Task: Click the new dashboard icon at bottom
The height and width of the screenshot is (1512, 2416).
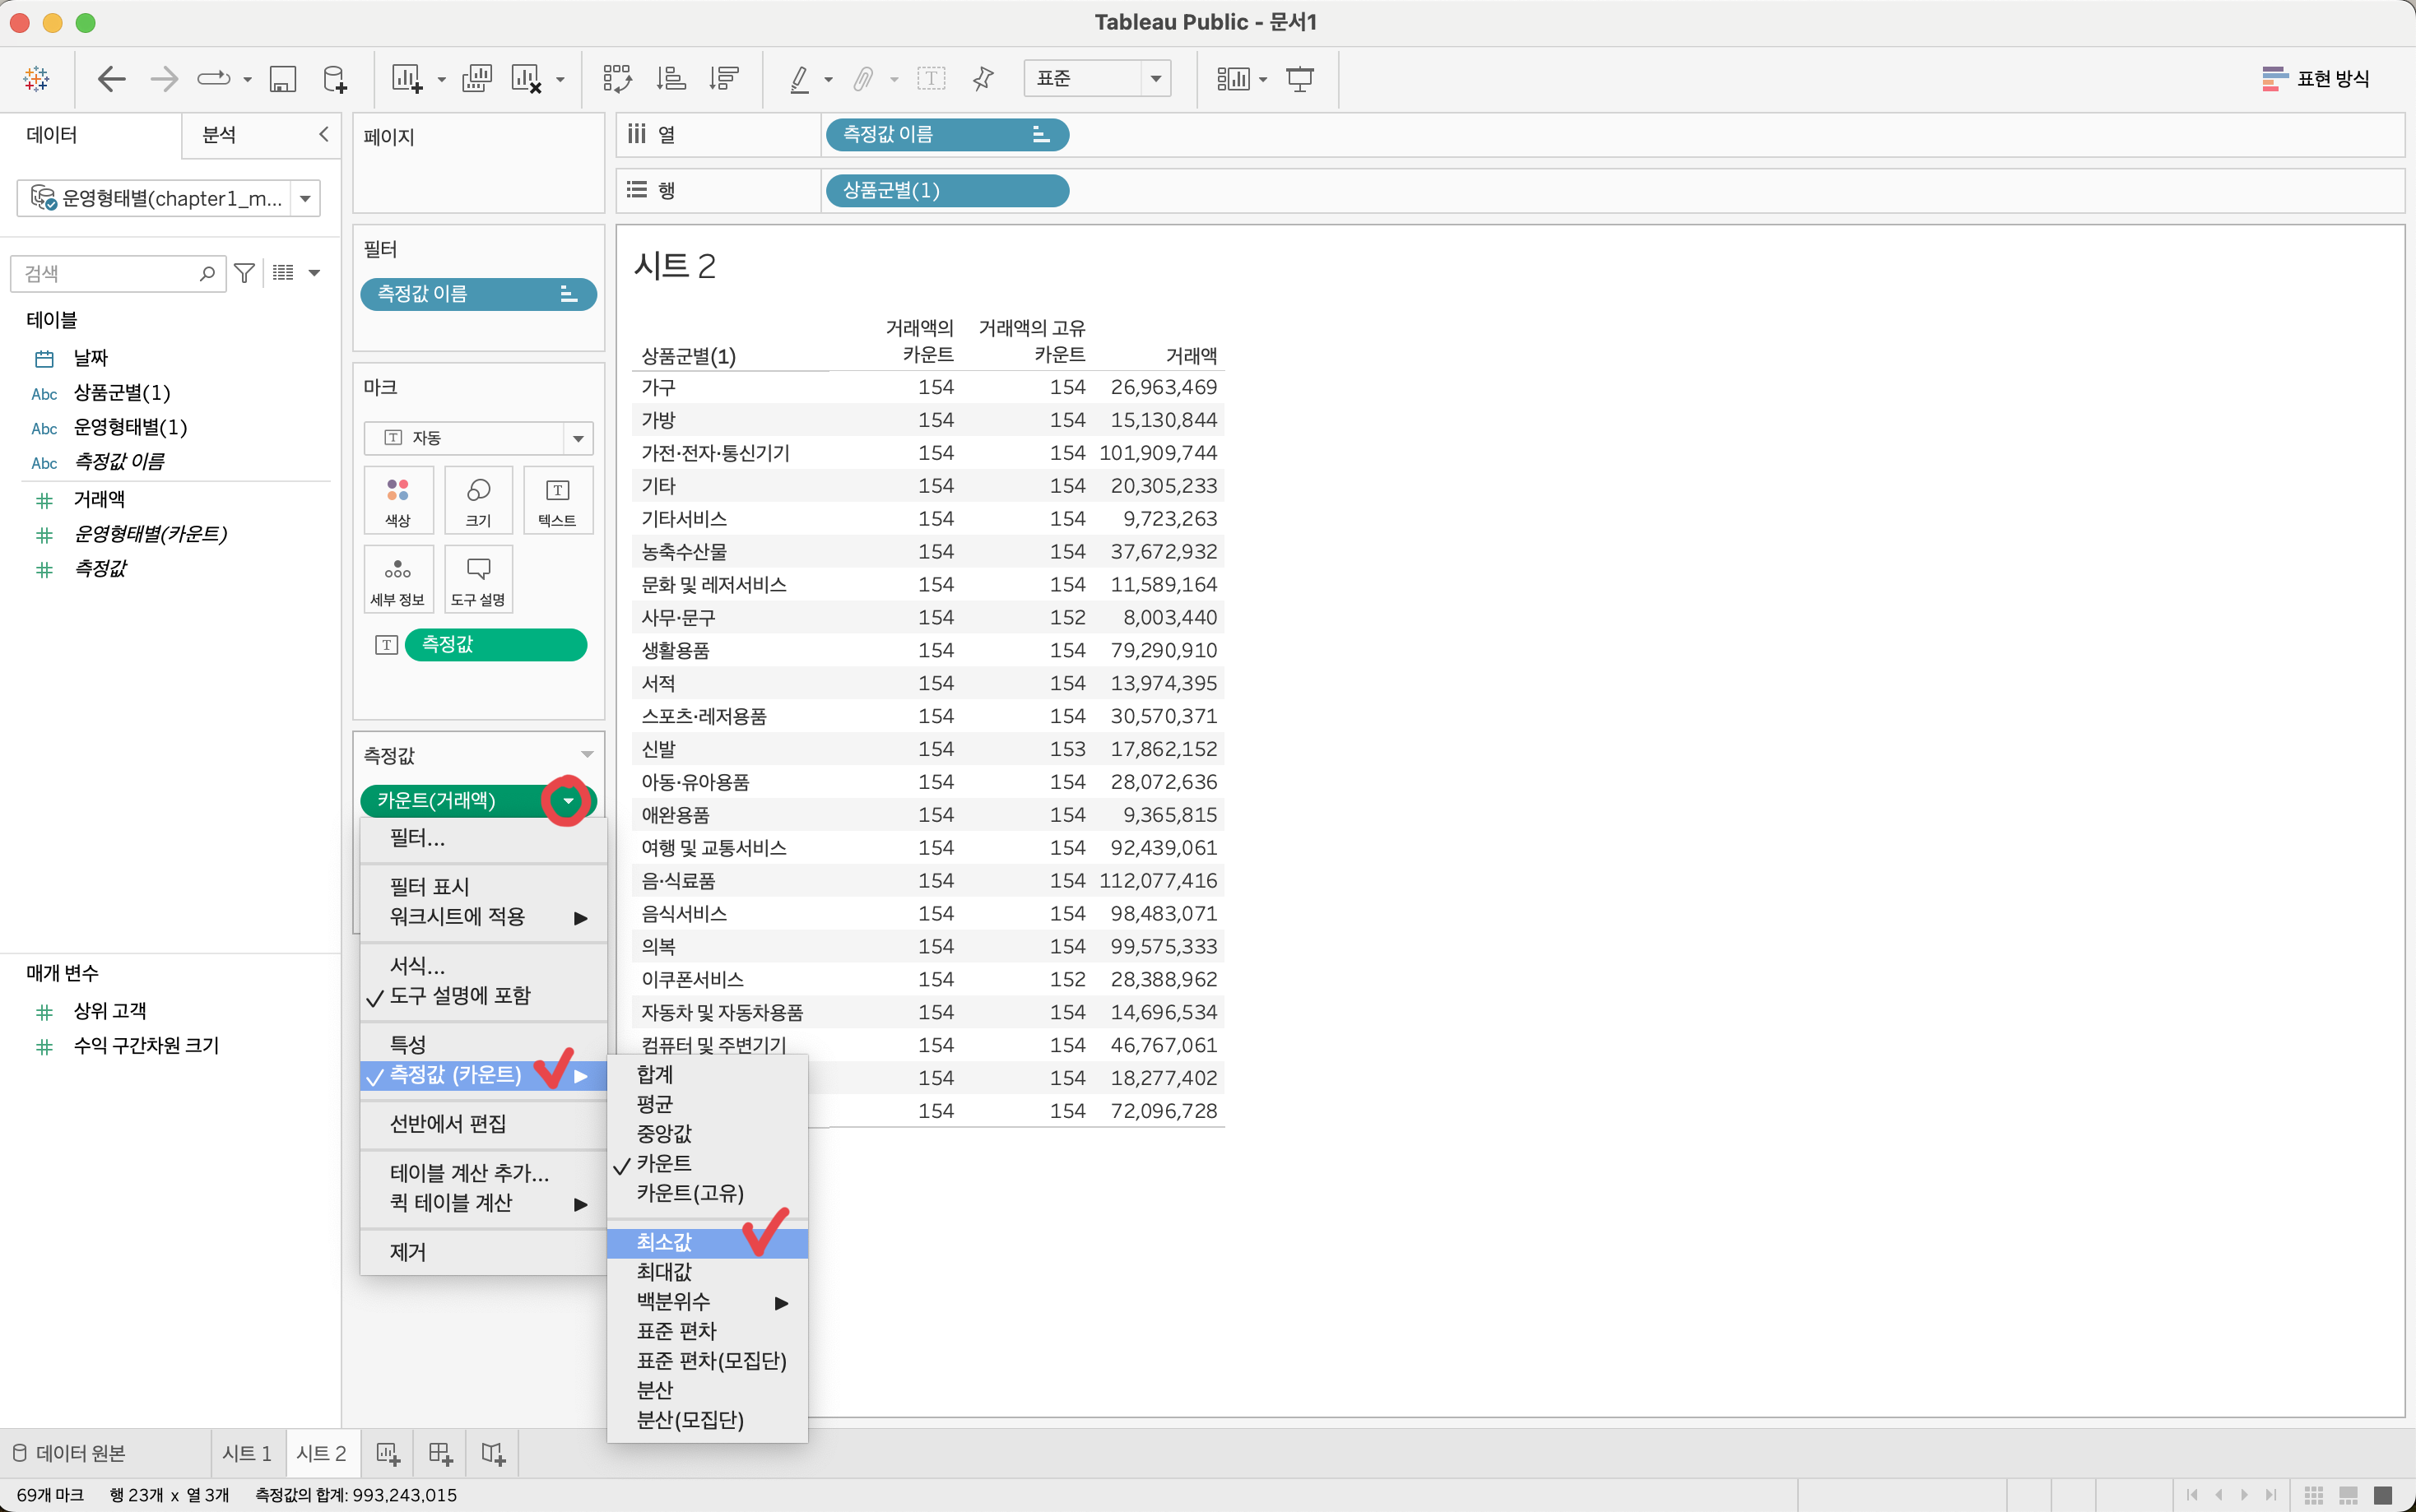Action: (440, 1454)
